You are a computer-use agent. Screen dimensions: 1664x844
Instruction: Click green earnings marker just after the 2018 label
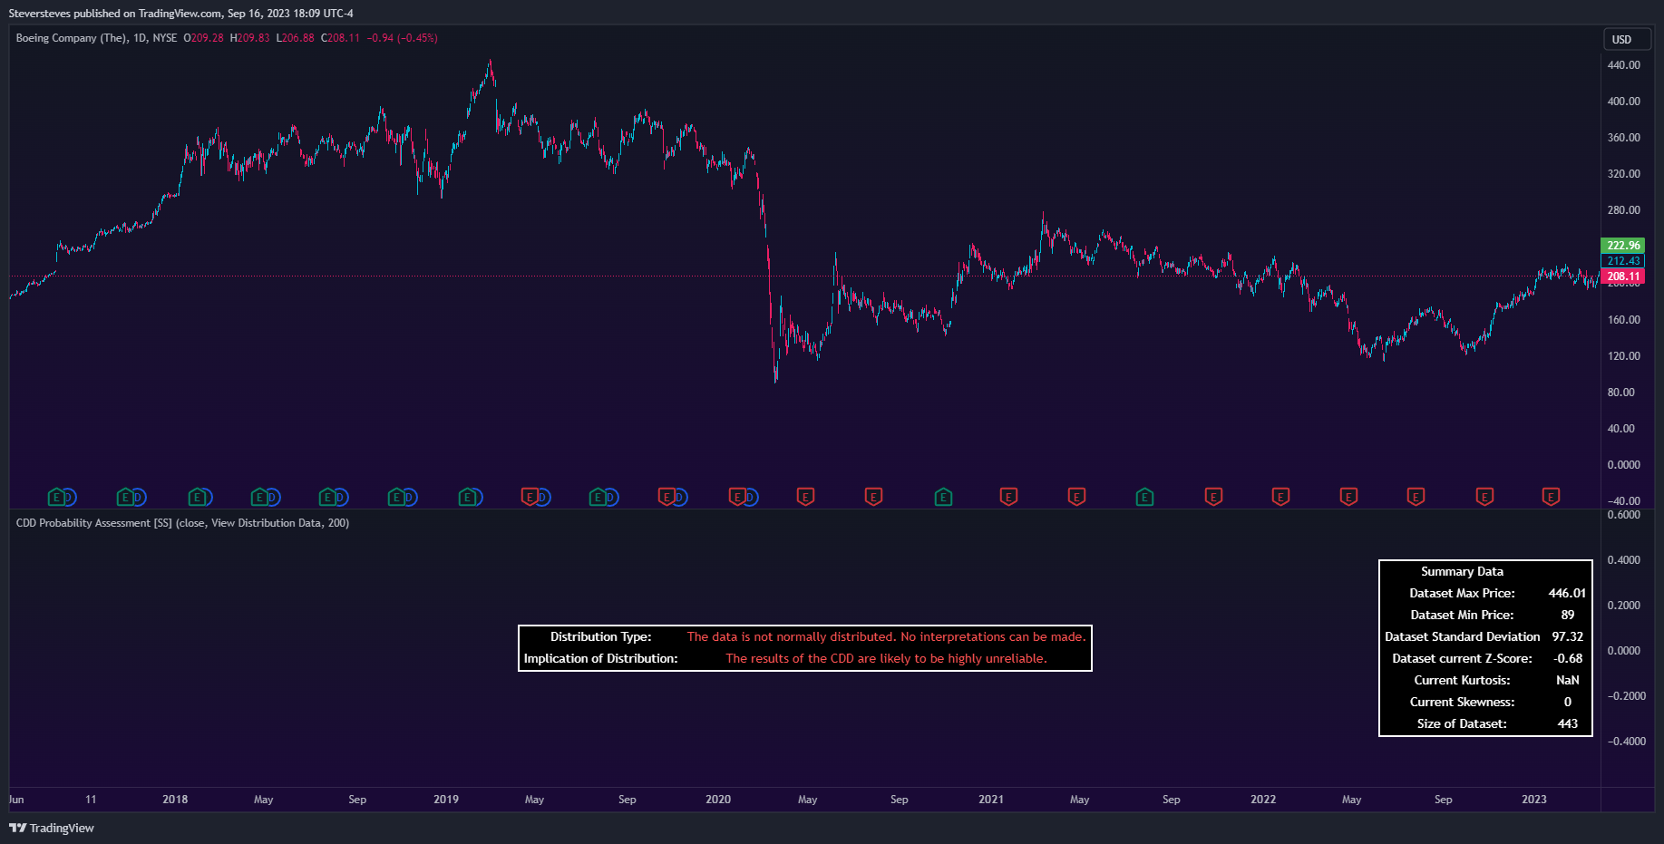pos(197,497)
